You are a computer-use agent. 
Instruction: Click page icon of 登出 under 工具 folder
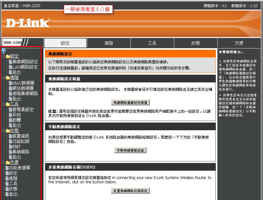[x=10, y=125]
